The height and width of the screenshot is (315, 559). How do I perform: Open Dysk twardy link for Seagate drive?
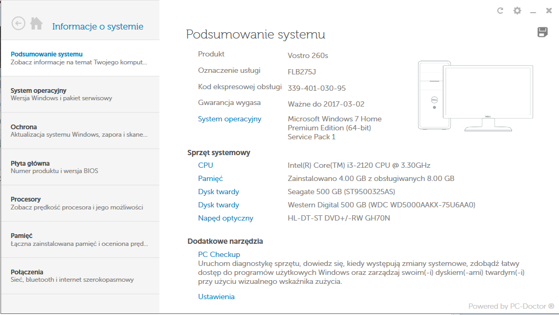click(x=219, y=192)
